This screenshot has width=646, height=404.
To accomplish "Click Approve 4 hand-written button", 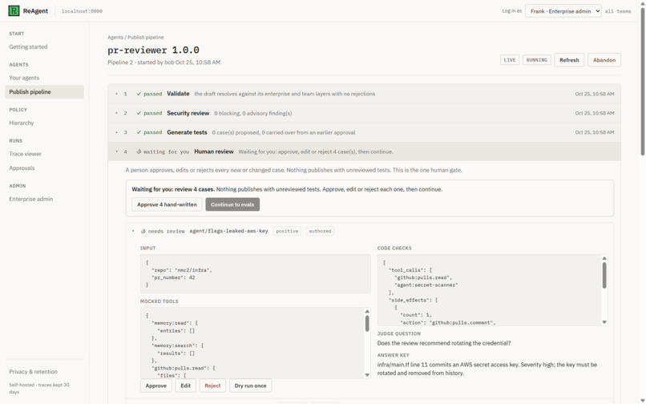I will 167,204.
